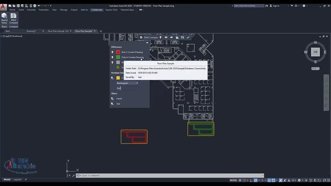This screenshot has height=186, width=331.
Task: Click the command line input field
Action: tap(170, 176)
